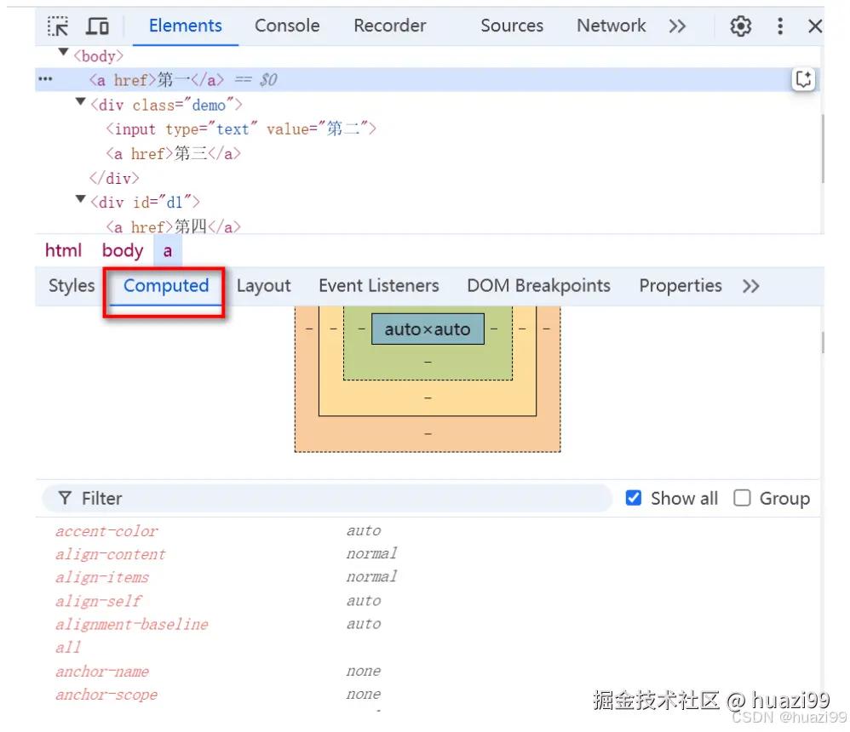Click the auto×auto content box

tap(428, 329)
